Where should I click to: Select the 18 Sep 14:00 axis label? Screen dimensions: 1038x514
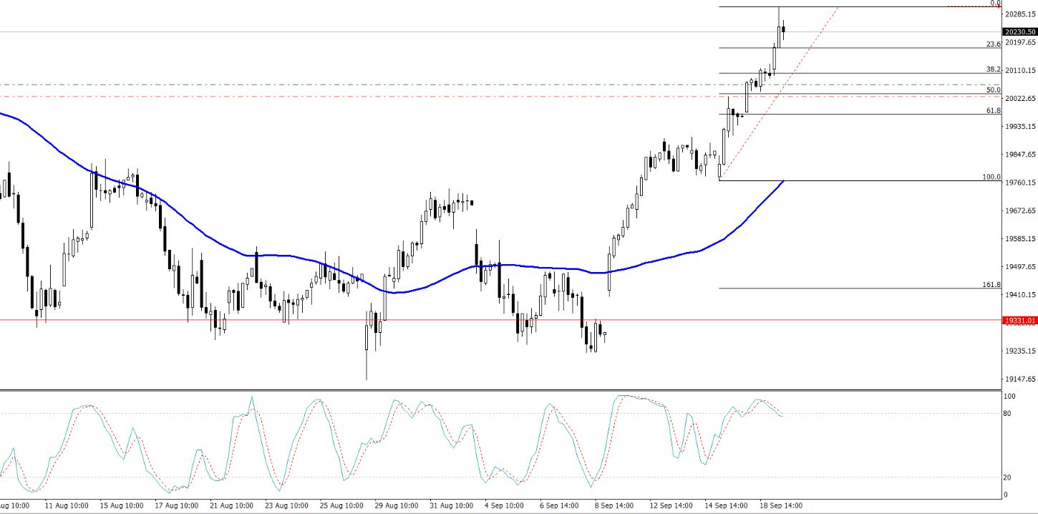click(780, 505)
